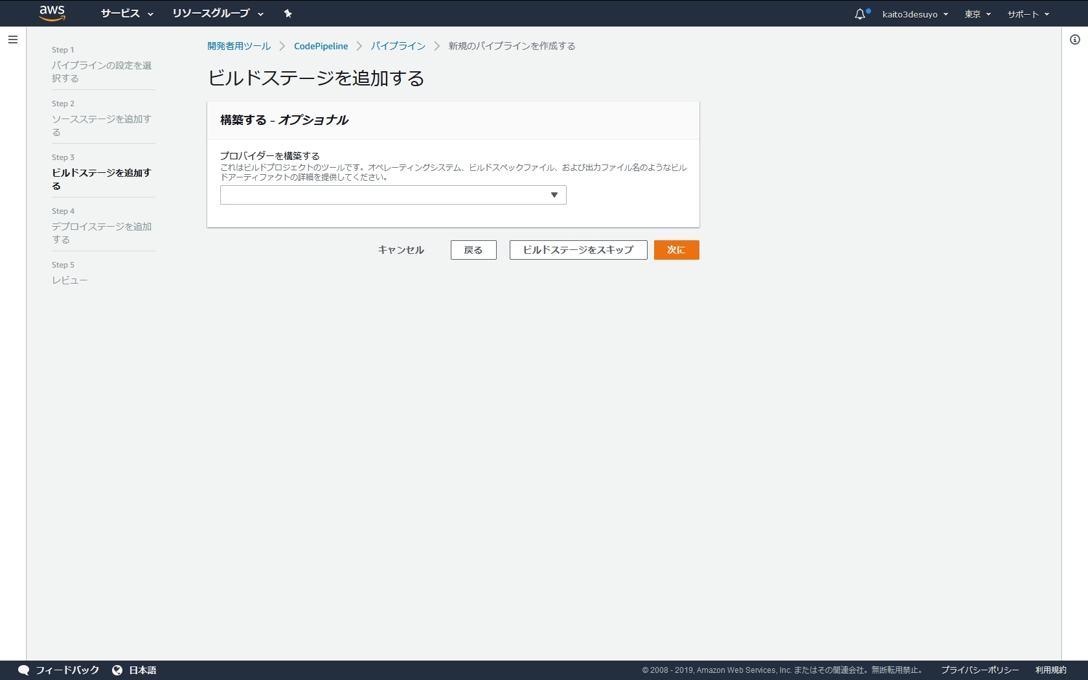Go to CodePipeline breadcrumb link
1088x680 pixels.
321,46
